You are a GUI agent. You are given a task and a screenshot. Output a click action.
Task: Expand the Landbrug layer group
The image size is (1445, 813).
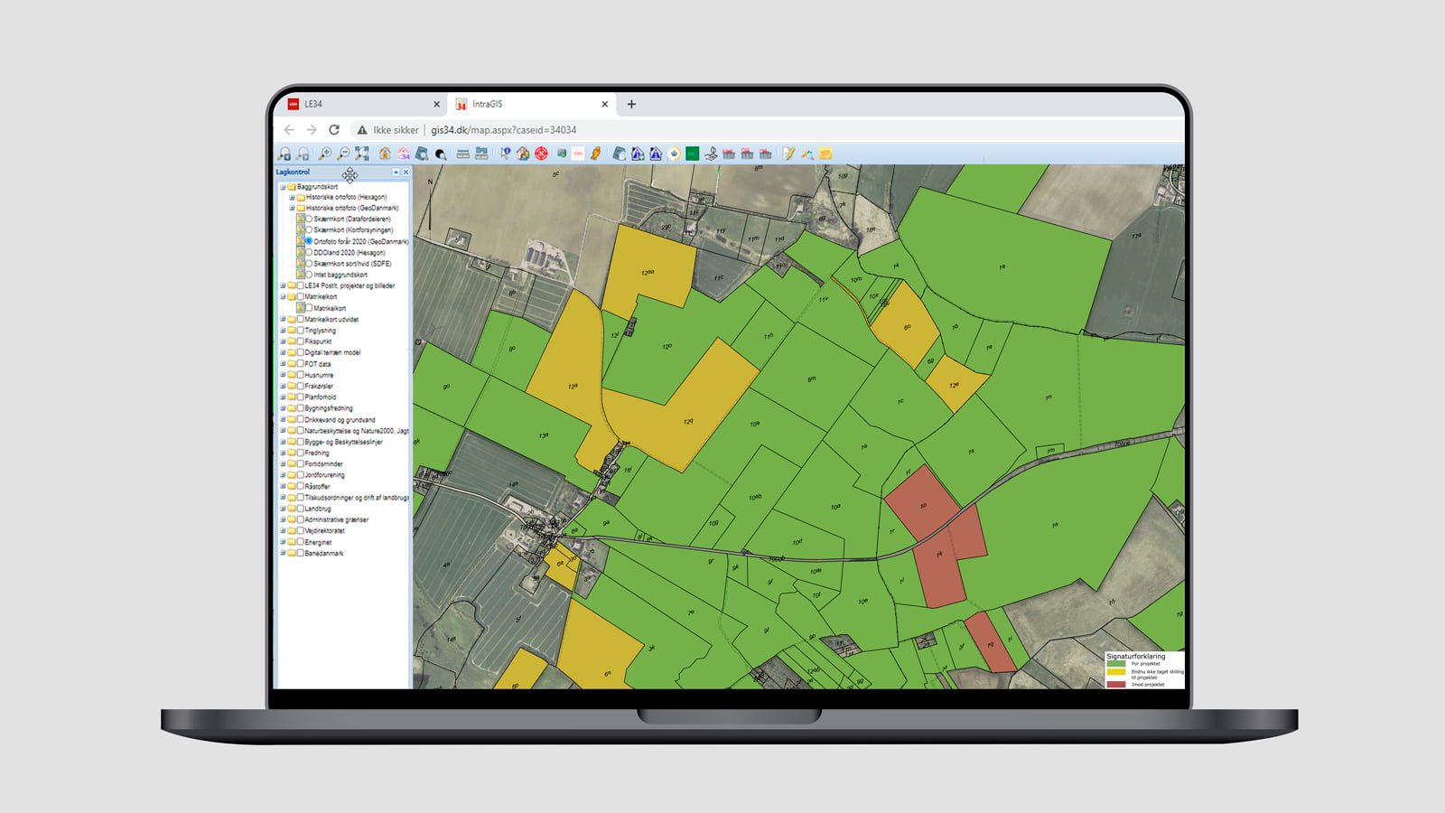[x=283, y=509]
